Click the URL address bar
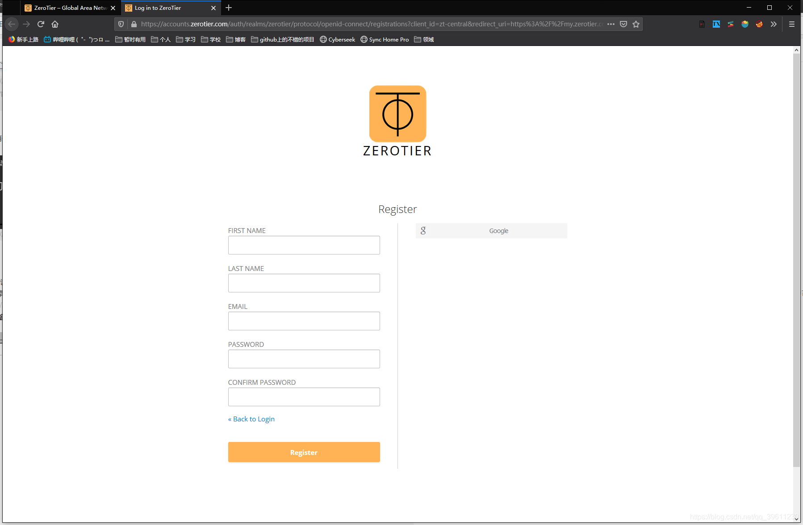Viewport: 803px width, 525px height. (x=371, y=24)
